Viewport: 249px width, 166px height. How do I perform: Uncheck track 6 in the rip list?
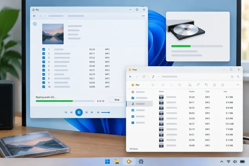44,70
